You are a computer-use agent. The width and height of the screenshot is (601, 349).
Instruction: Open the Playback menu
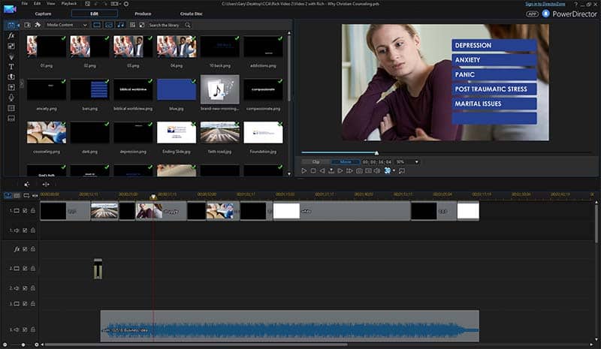click(69, 4)
